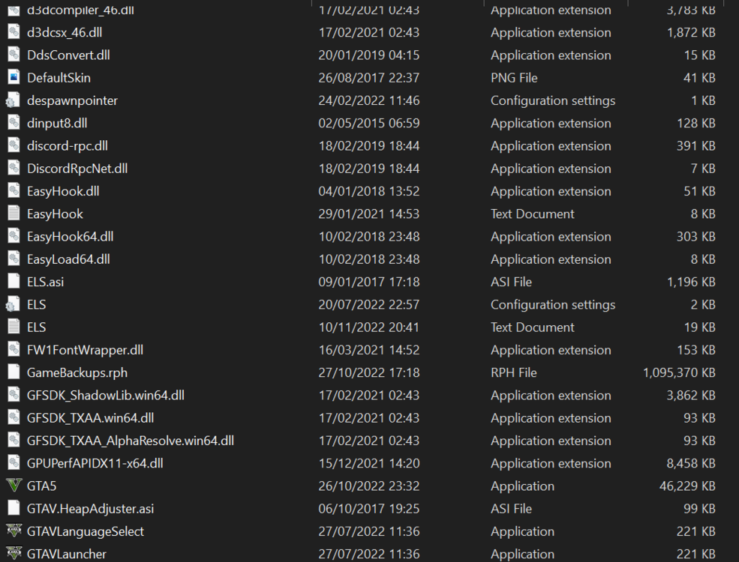Click the EasyLoad64.dll file icon

(x=14, y=259)
